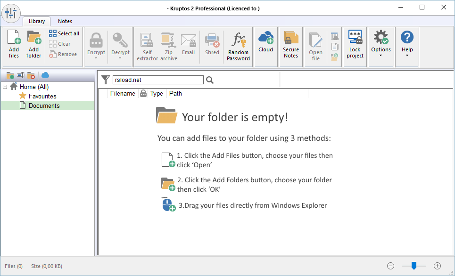Click the filter funnel icon

point(105,80)
